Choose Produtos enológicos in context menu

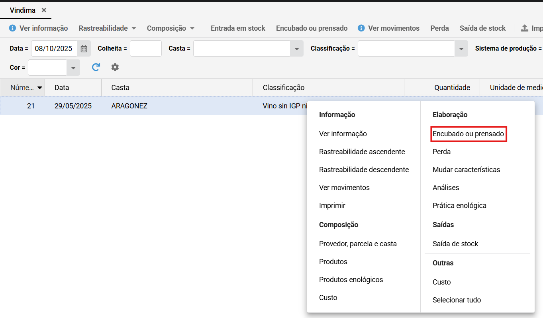click(x=351, y=280)
